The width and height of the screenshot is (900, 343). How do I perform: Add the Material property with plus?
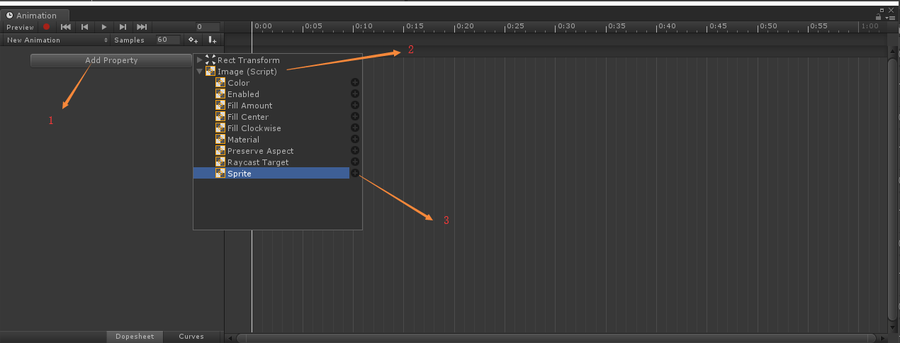[355, 140]
